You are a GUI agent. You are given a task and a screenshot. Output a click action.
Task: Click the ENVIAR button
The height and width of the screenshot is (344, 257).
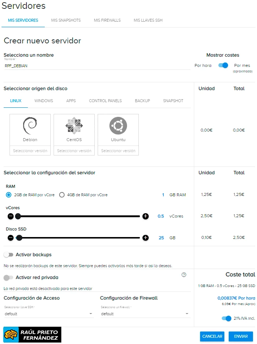241,336
